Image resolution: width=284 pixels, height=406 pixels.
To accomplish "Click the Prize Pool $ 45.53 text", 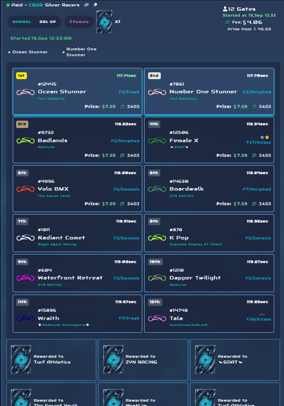I will pos(249,29).
